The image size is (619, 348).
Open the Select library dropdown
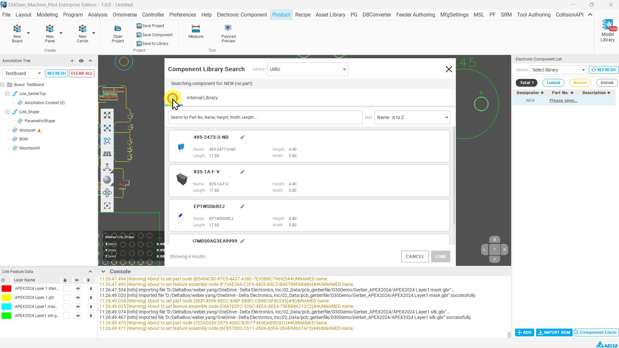pos(558,70)
